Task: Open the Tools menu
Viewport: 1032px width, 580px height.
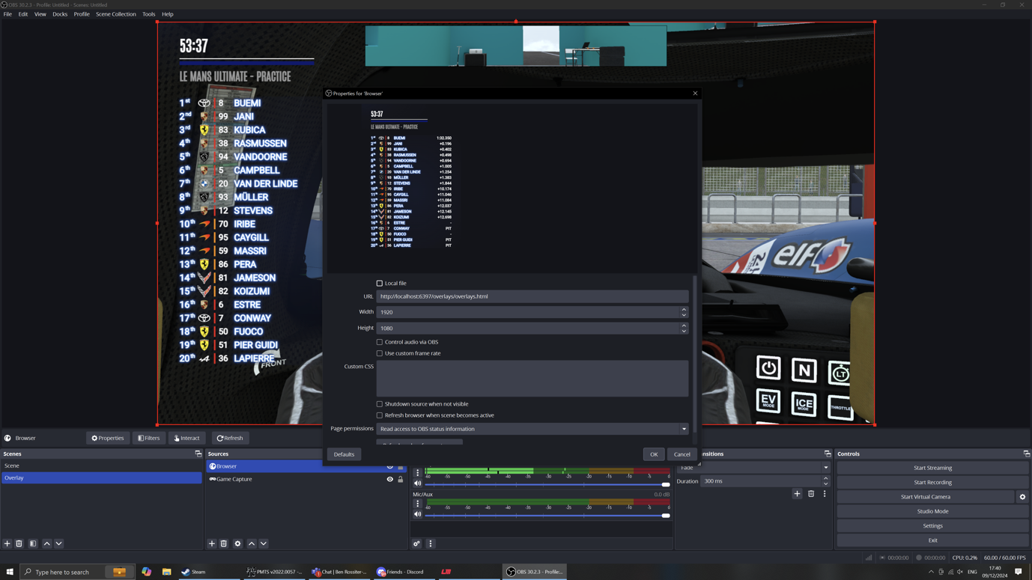Action: (148, 13)
